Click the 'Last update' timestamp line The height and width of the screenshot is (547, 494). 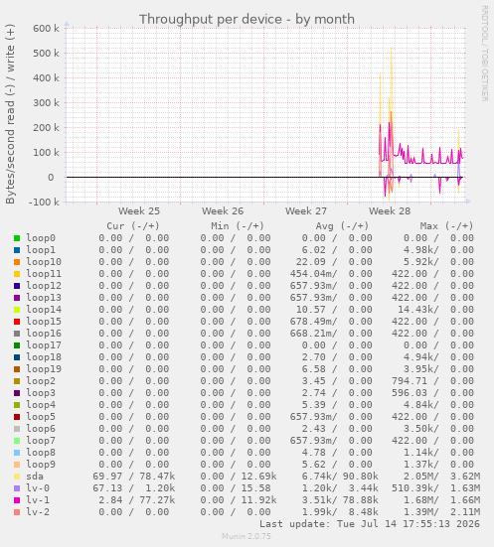point(370,523)
